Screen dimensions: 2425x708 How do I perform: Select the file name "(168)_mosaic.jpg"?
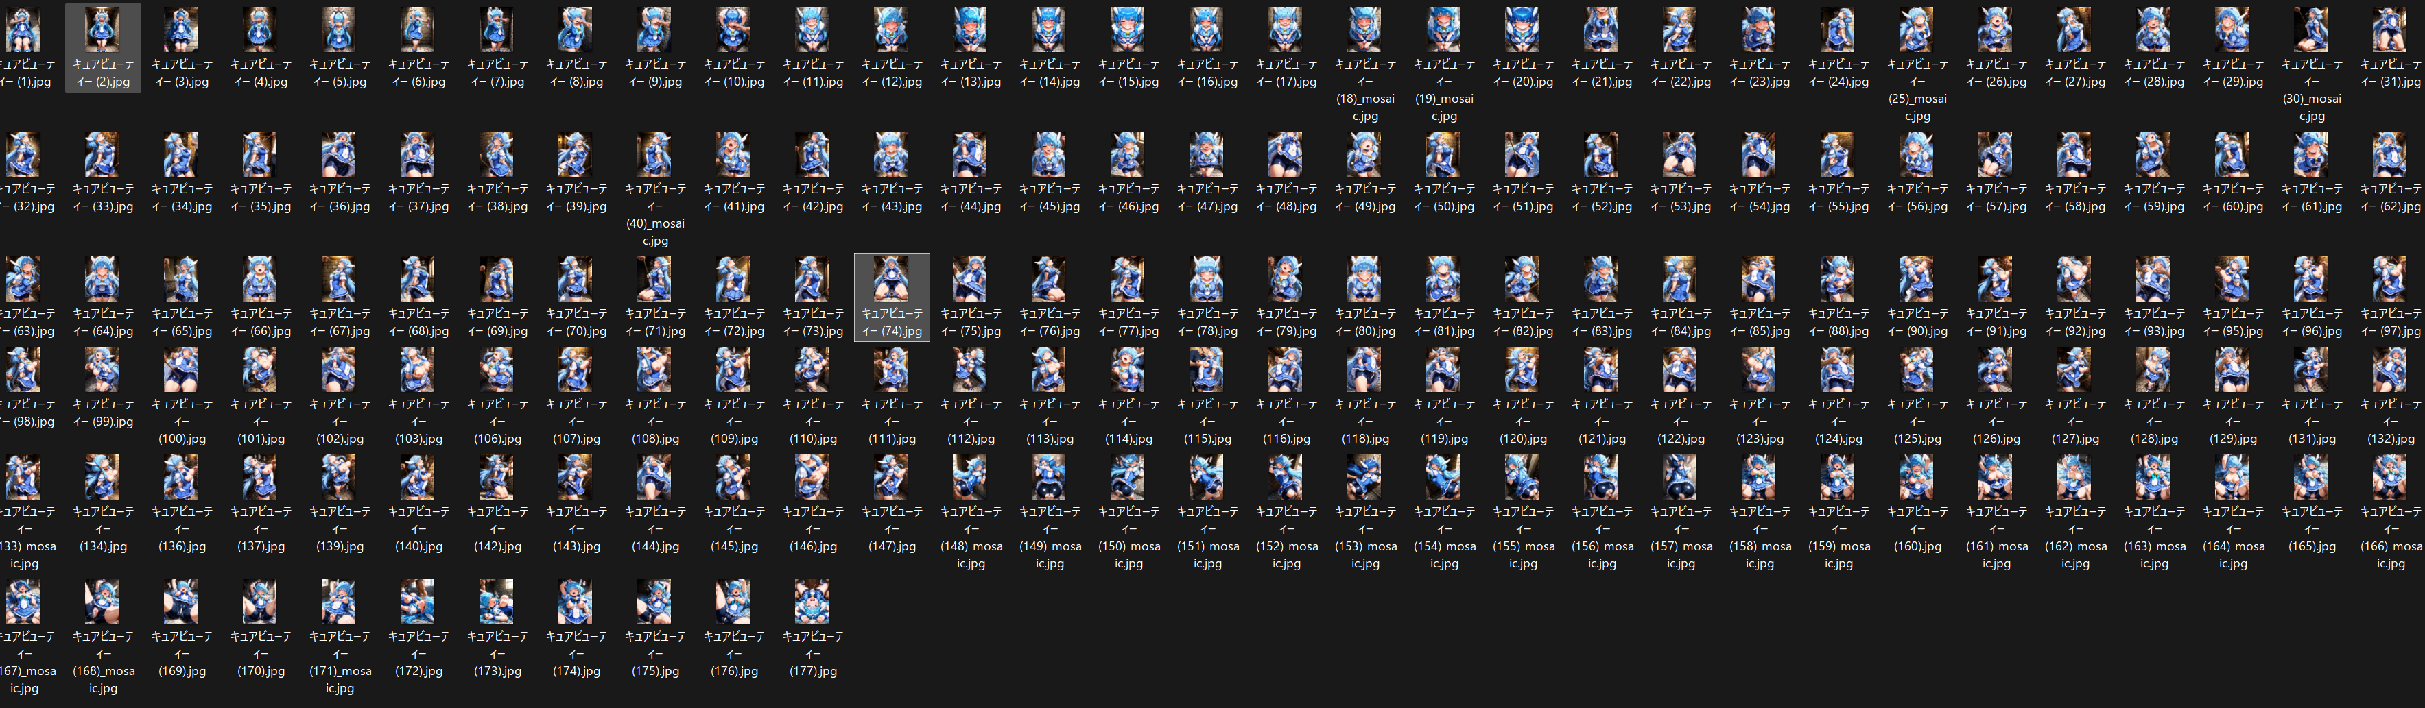click(x=103, y=663)
